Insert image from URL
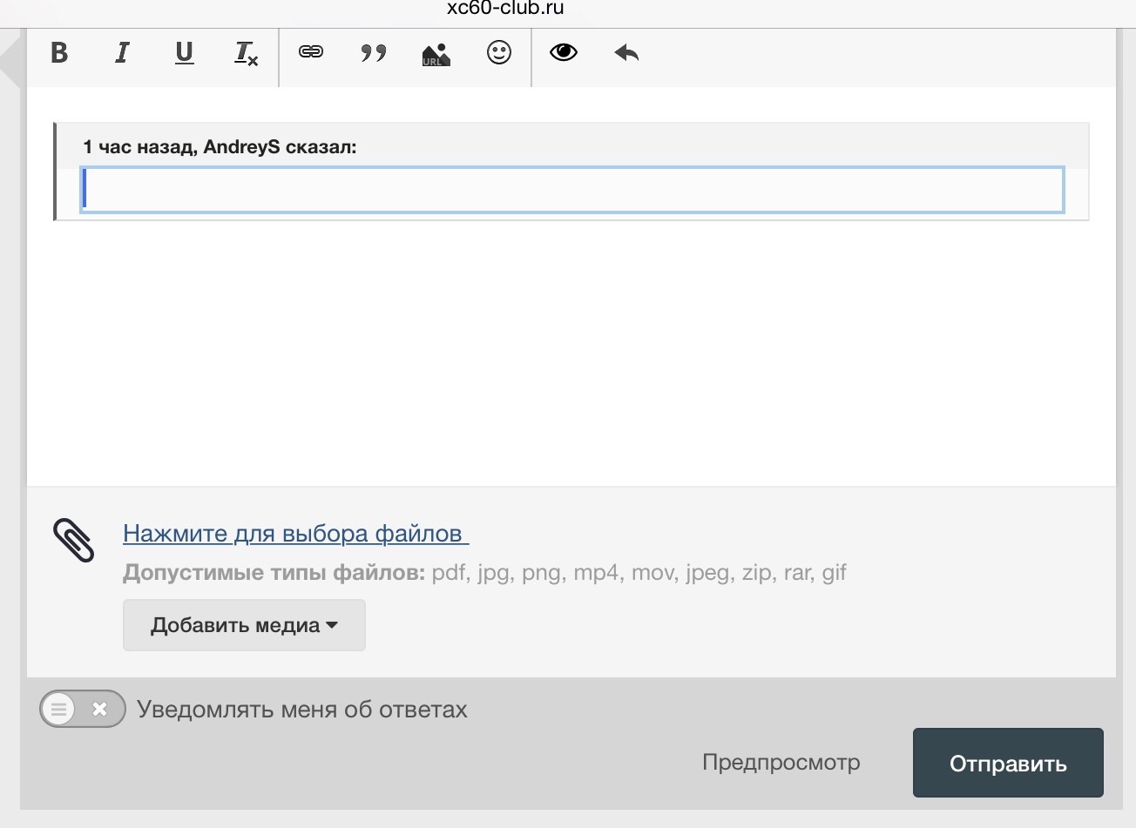 [x=436, y=54]
